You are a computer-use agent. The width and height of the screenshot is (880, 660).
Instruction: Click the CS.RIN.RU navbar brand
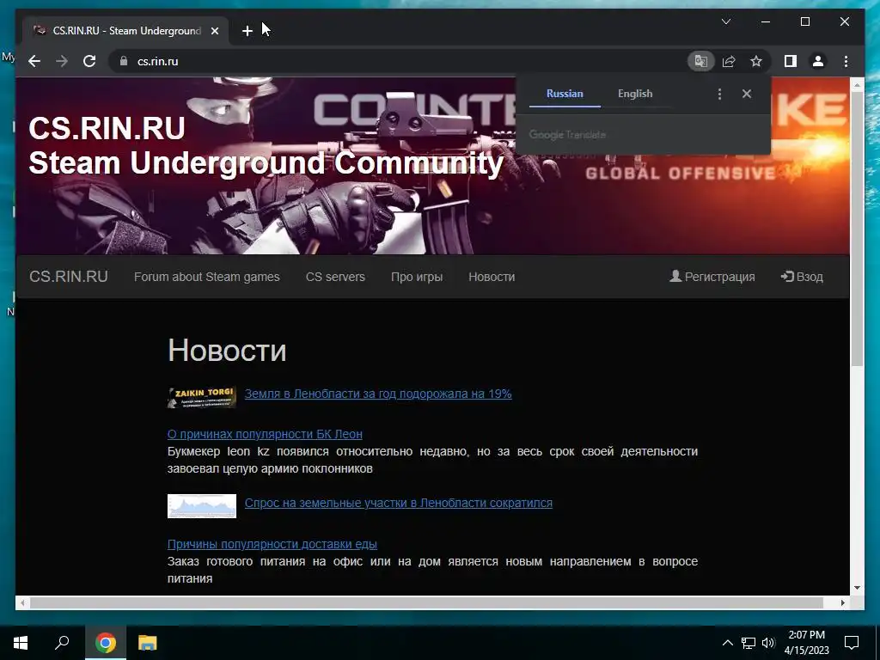tap(69, 277)
